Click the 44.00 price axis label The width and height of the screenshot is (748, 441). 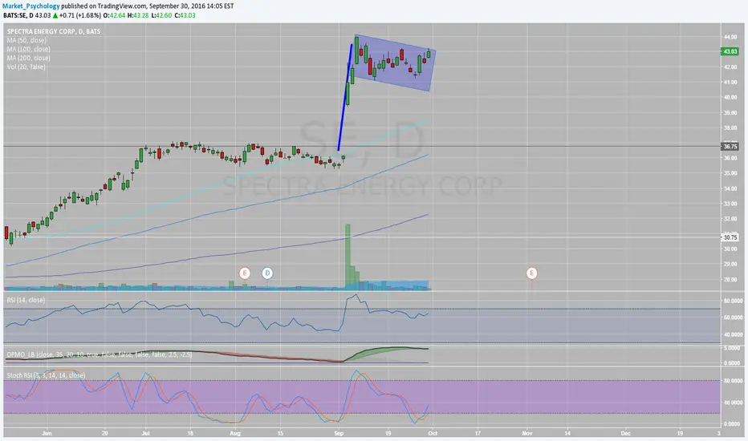(x=730, y=37)
